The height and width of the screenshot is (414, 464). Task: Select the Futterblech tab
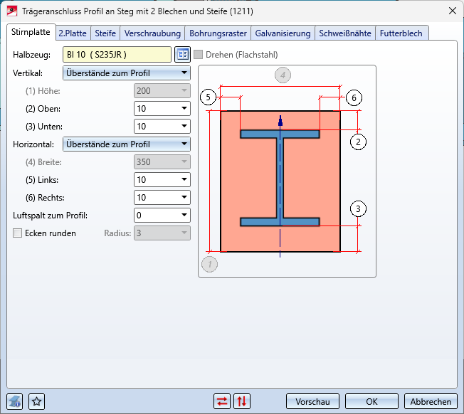pyautogui.click(x=401, y=33)
